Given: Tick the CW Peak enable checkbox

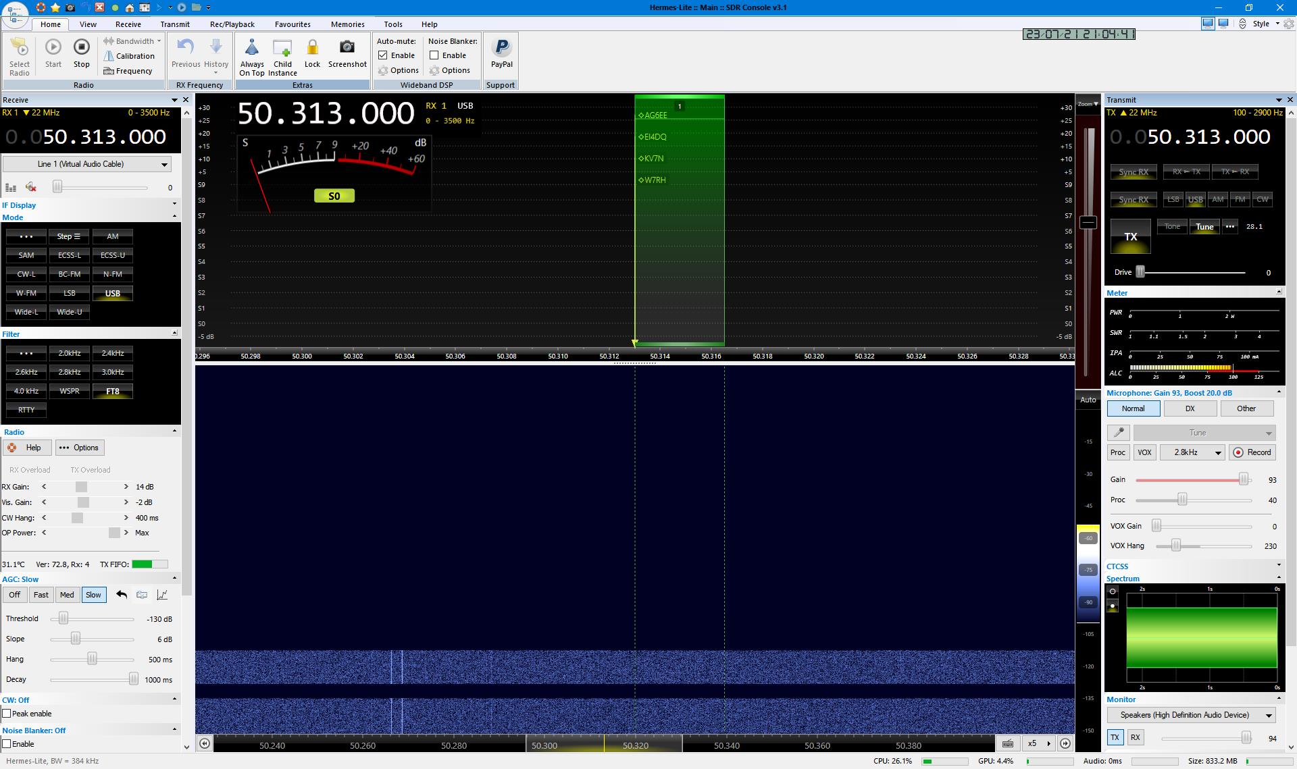Looking at the screenshot, I should coord(7,714).
